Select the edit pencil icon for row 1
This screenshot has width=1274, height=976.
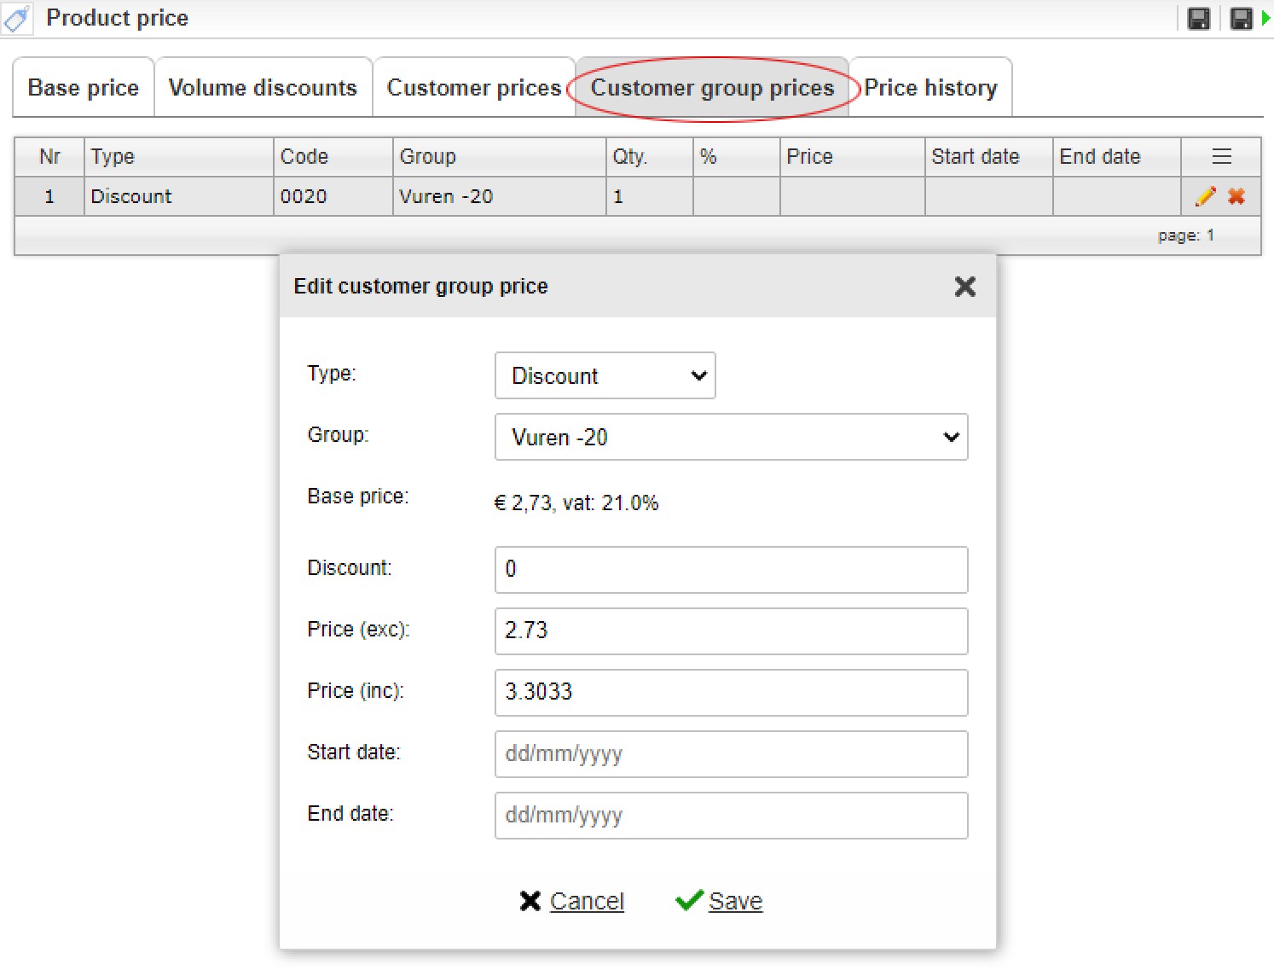pyautogui.click(x=1204, y=196)
